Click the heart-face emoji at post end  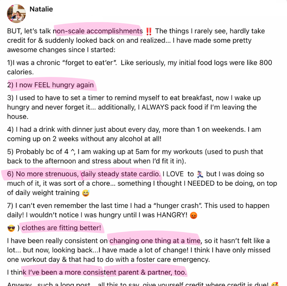[x=274, y=284]
